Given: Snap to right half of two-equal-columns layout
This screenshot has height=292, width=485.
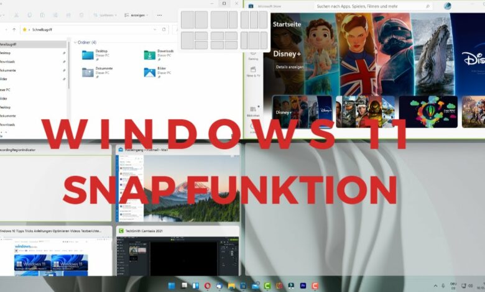Looking at the screenshot, I should [201, 20].
